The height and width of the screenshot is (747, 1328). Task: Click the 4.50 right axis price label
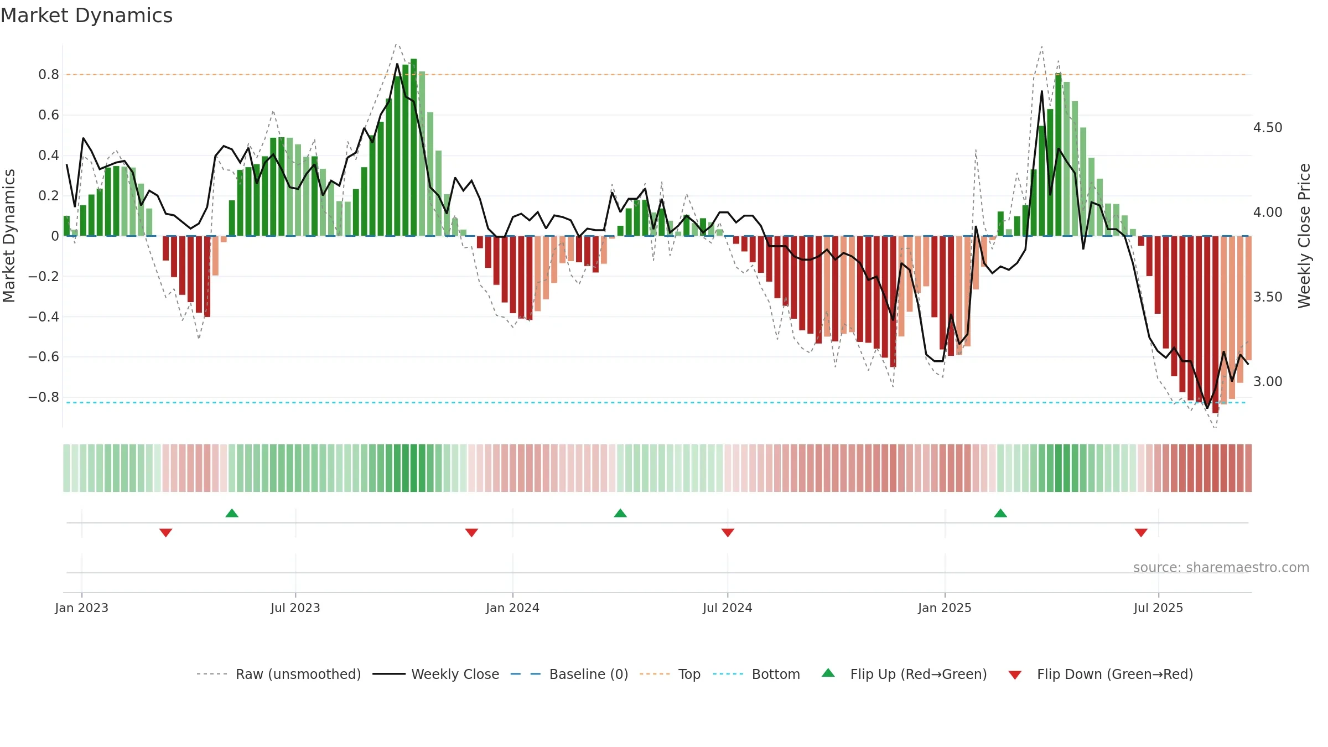1268,128
